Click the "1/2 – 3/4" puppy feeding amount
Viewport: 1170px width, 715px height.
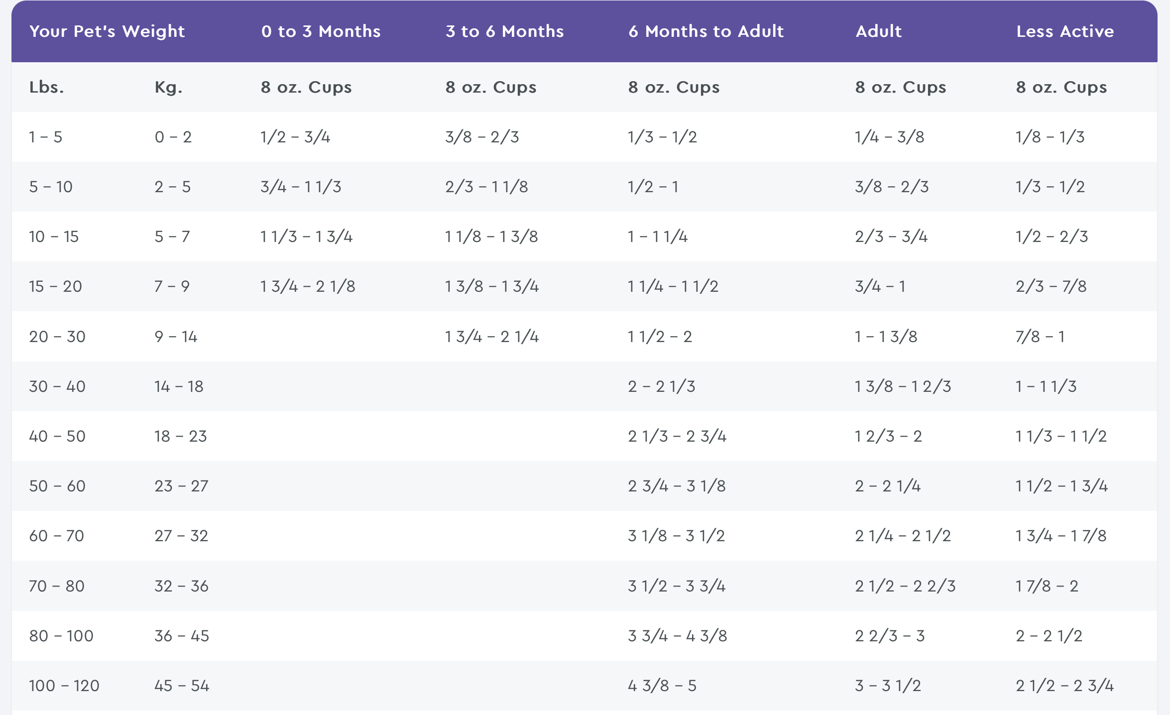(x=295, y=137)
